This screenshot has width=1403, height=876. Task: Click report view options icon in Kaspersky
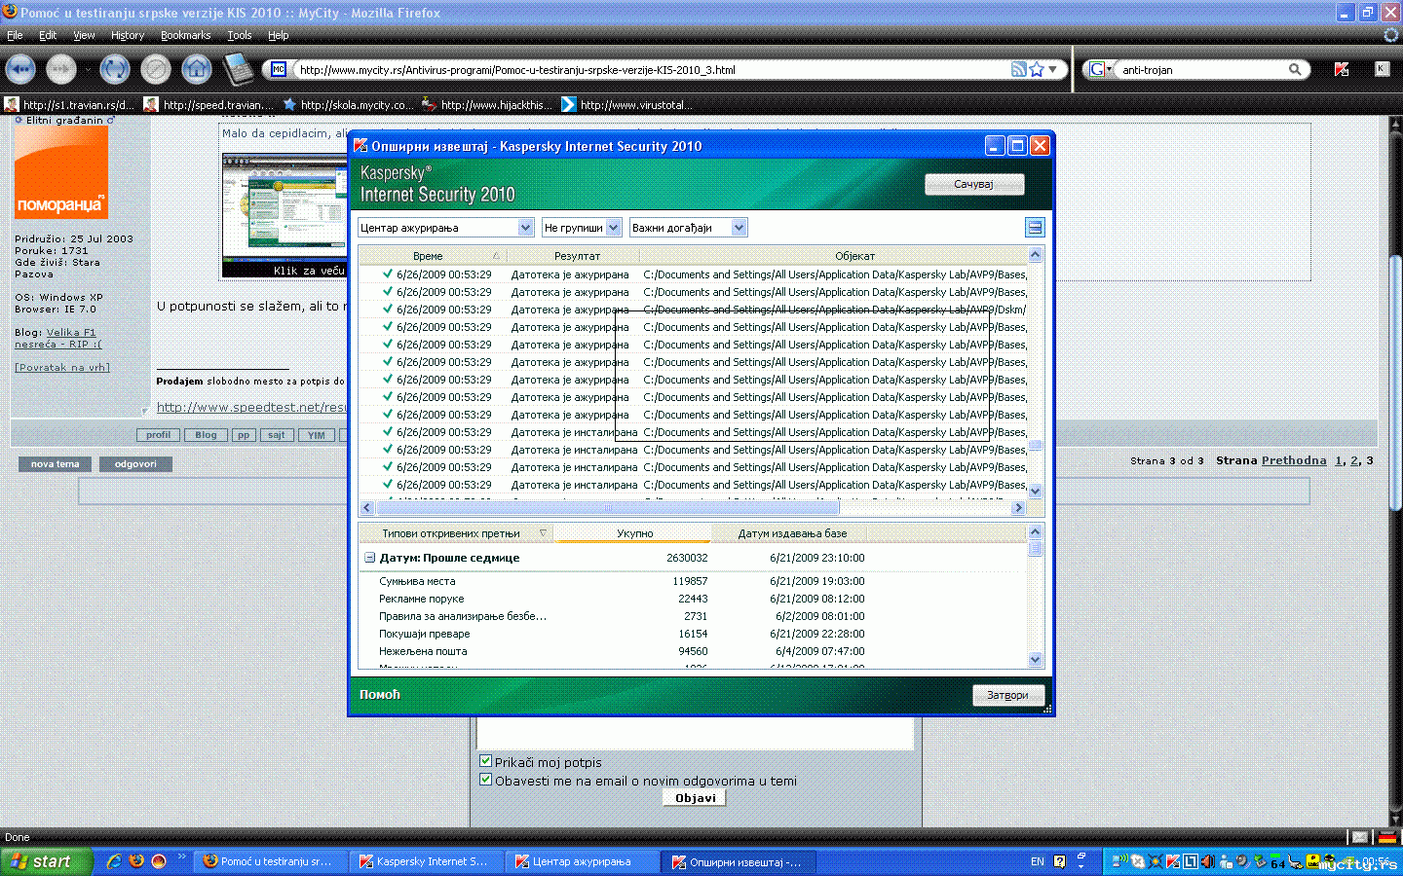coord(1035,227)
